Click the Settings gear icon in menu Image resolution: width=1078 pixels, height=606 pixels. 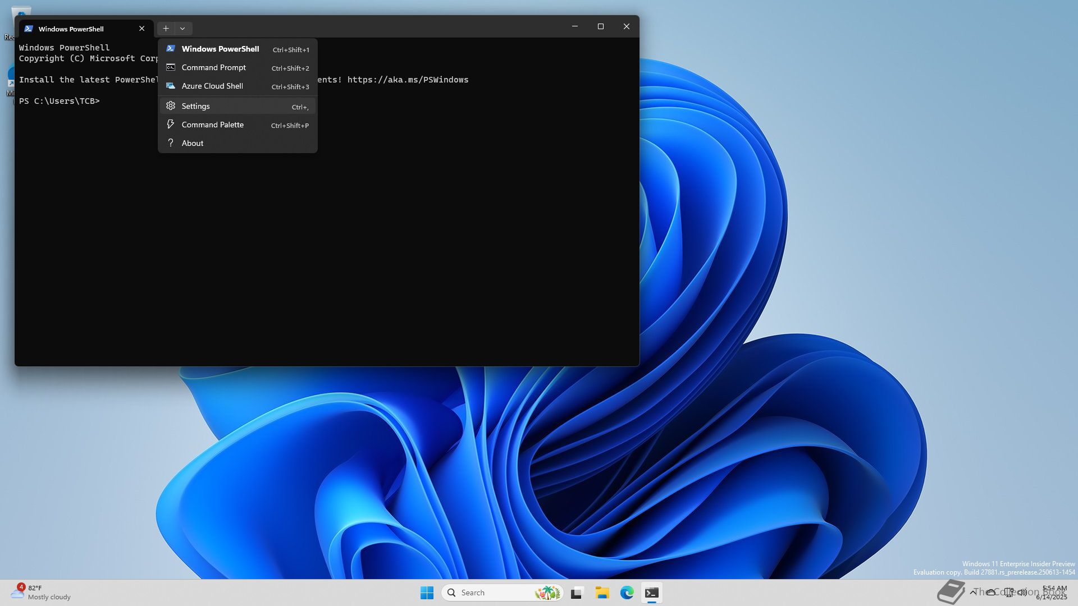(171, 106)
